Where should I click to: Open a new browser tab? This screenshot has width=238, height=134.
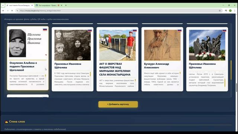click(66, 5)
